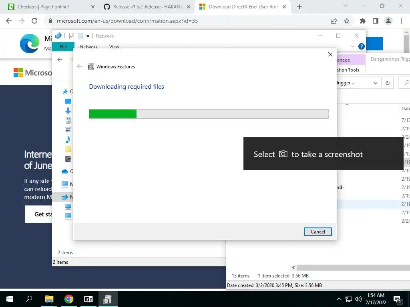The image size is (410, 307).
Task: Share this page icon in Chrome
Action: 334,21
